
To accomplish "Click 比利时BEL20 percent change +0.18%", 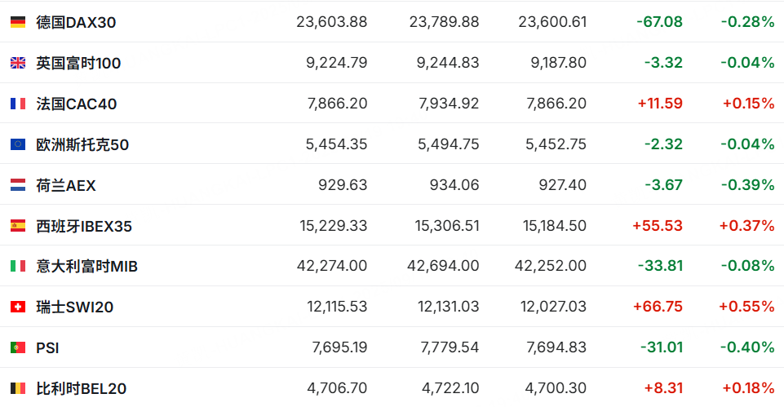I will coord(748,388).
